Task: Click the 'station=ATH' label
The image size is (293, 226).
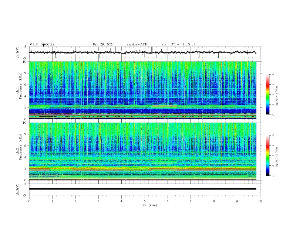Action: 137,44
